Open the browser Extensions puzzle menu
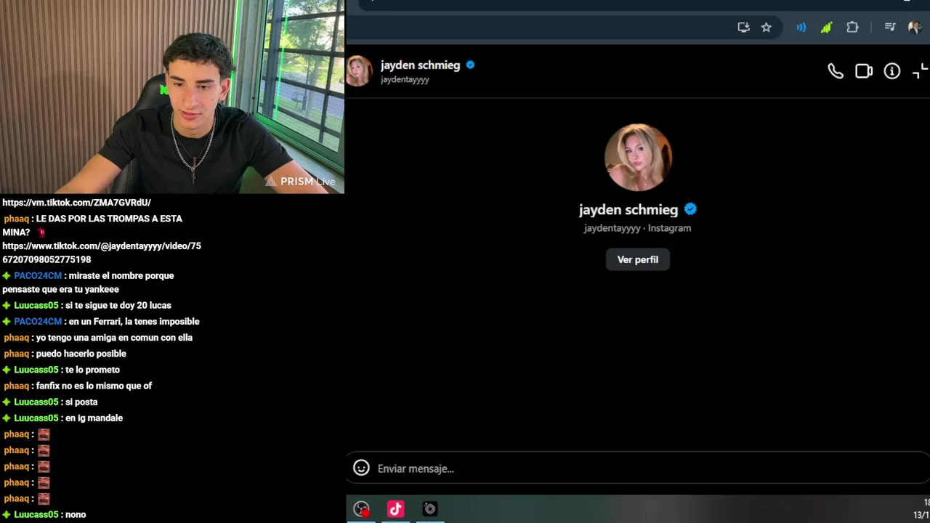 click(x=852, y=27)
